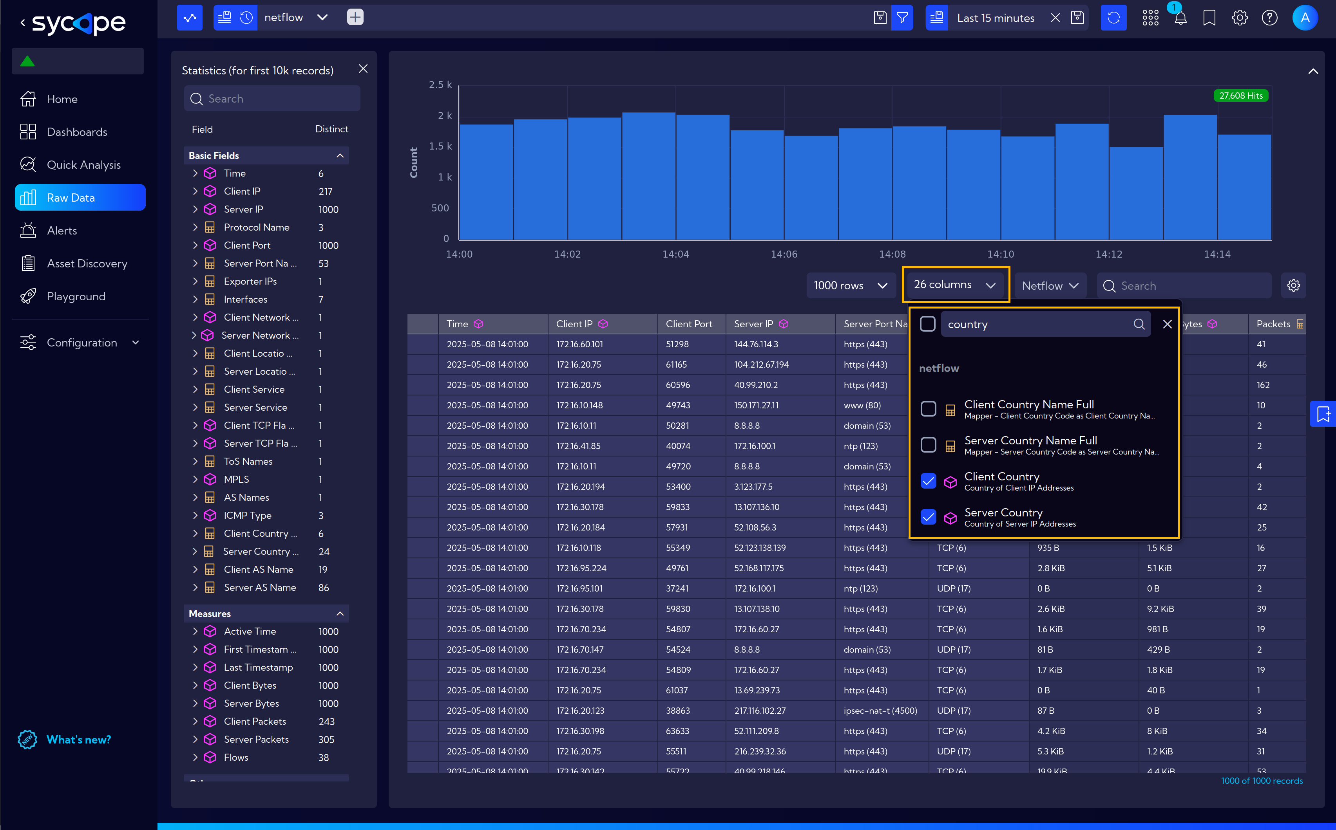Click the blue refresh button
The image size is (1336, 830).
(x=1113, y=18)
